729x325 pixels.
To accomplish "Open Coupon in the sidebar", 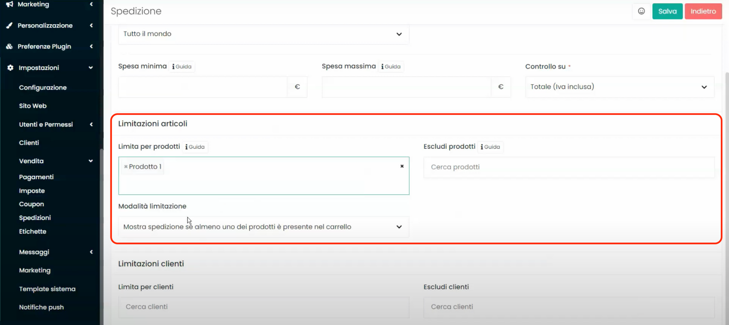I will (x=32, y=204).
